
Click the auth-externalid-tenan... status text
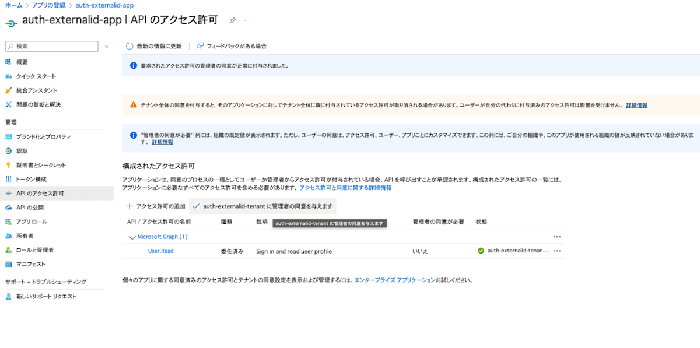pos(517,251)
